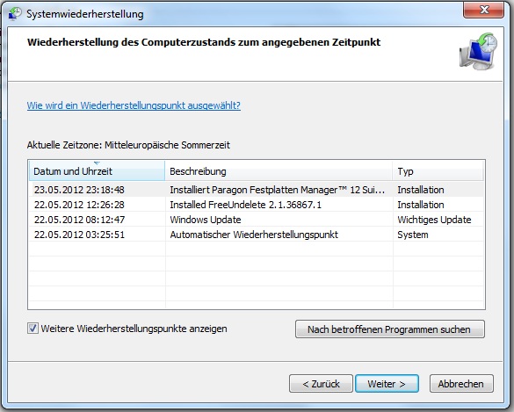
Task: Click the System Restore title bar icon
Action: tap(14, 14)
